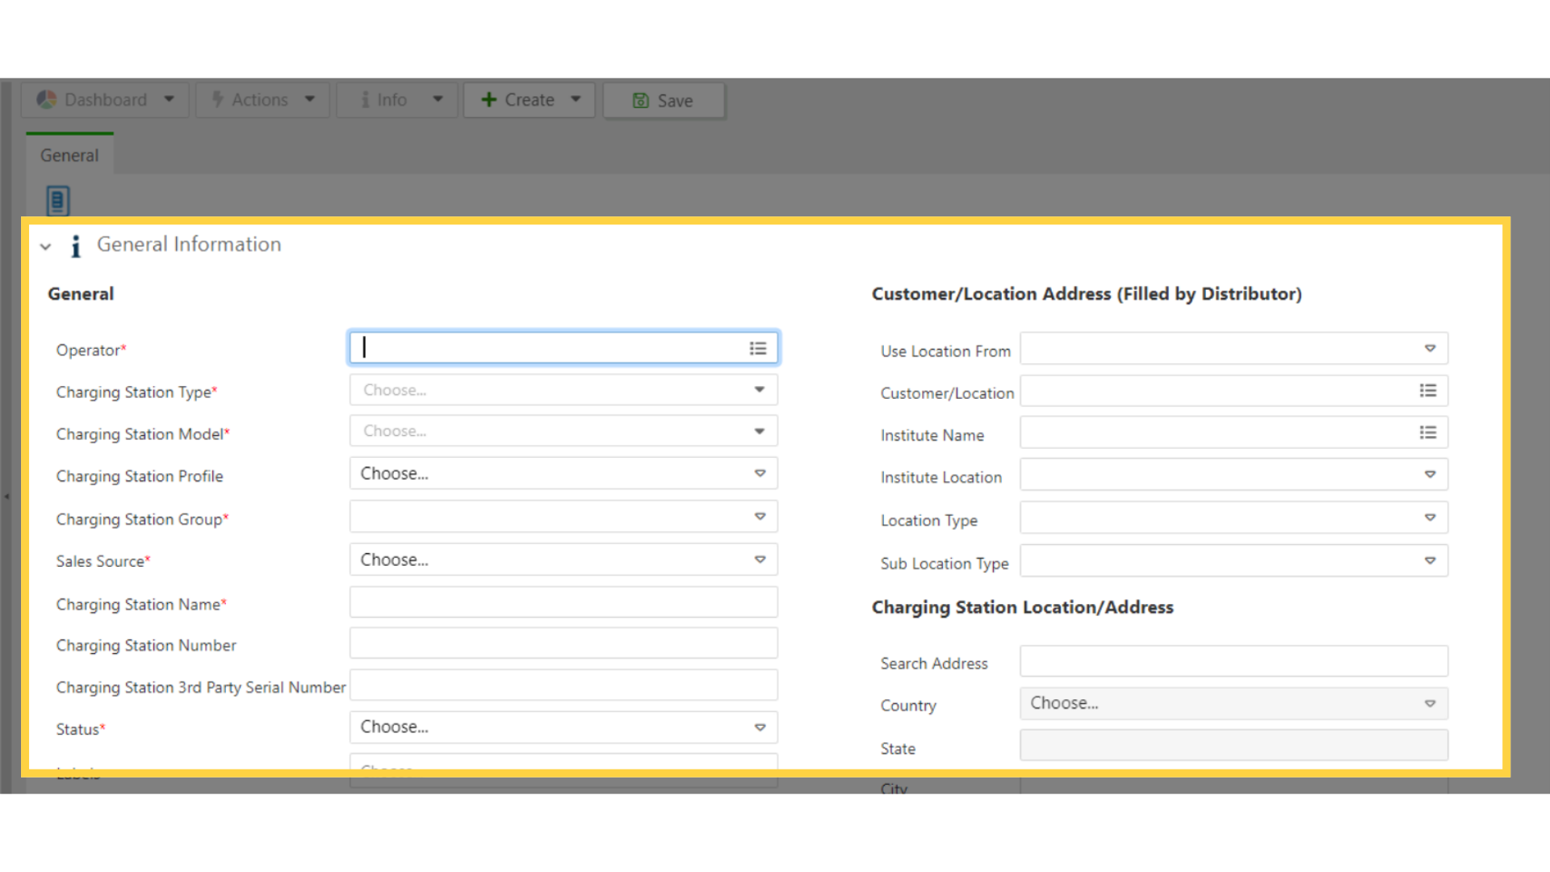Open the Charging Station Profile dropdown
1550x872 pixels.
tap(563, 473)
